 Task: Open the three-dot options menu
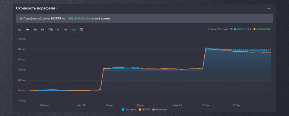[268, 8]
